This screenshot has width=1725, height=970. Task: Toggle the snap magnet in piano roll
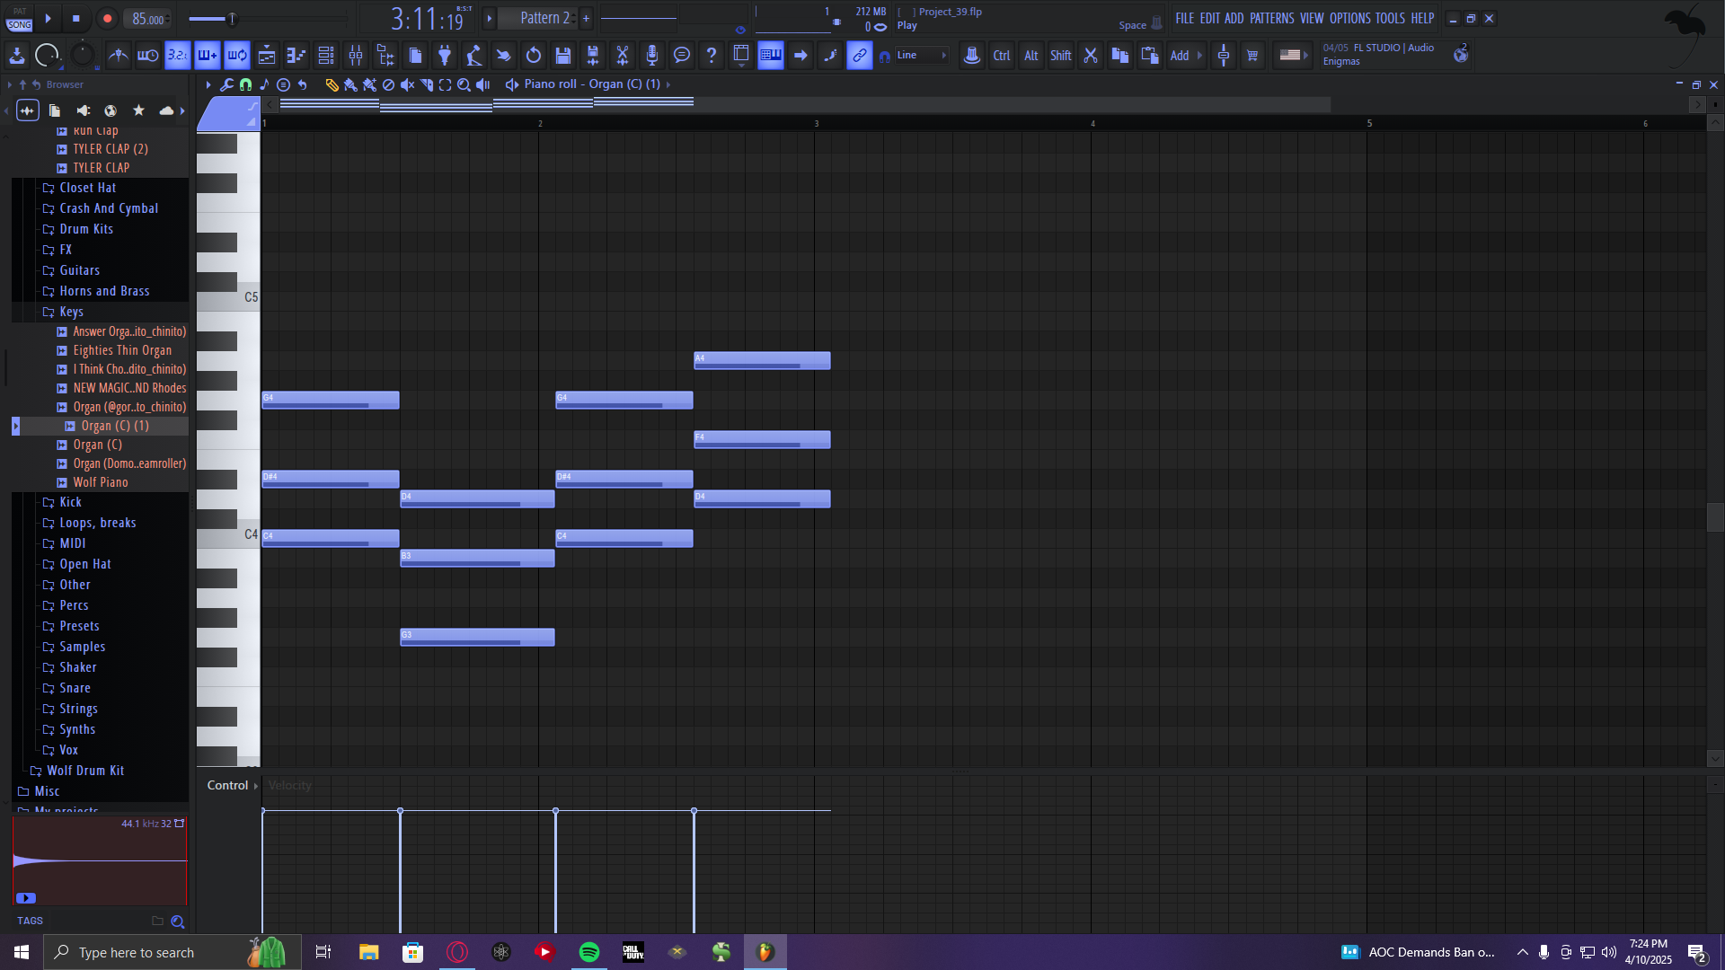(x=245, y=84)
